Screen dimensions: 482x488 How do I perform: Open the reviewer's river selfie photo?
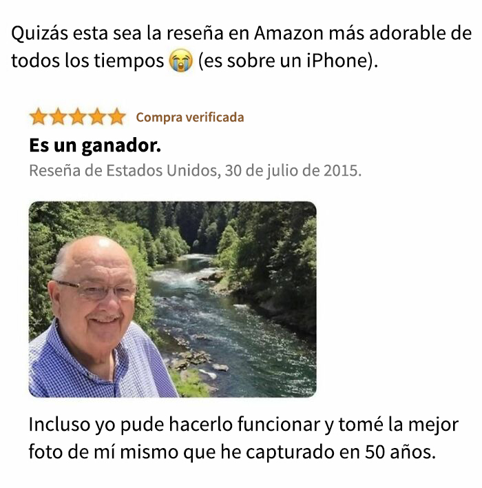tap(173, 299)
